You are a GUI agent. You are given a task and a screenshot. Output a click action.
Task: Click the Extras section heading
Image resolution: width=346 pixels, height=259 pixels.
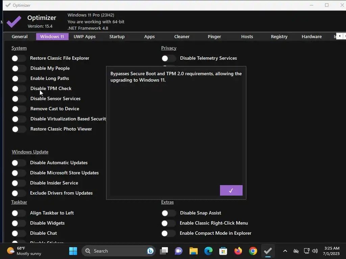click(x=167, y=202)
